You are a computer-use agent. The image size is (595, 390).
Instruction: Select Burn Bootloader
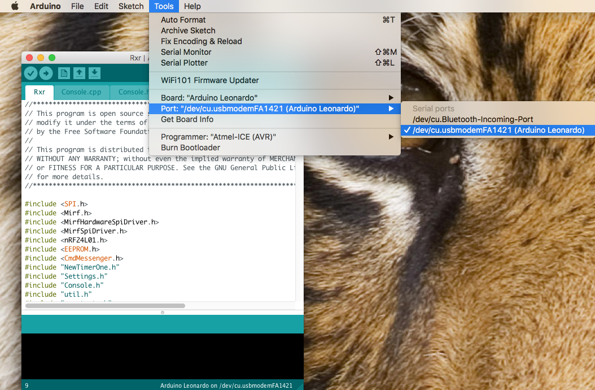tap(275, 148)
